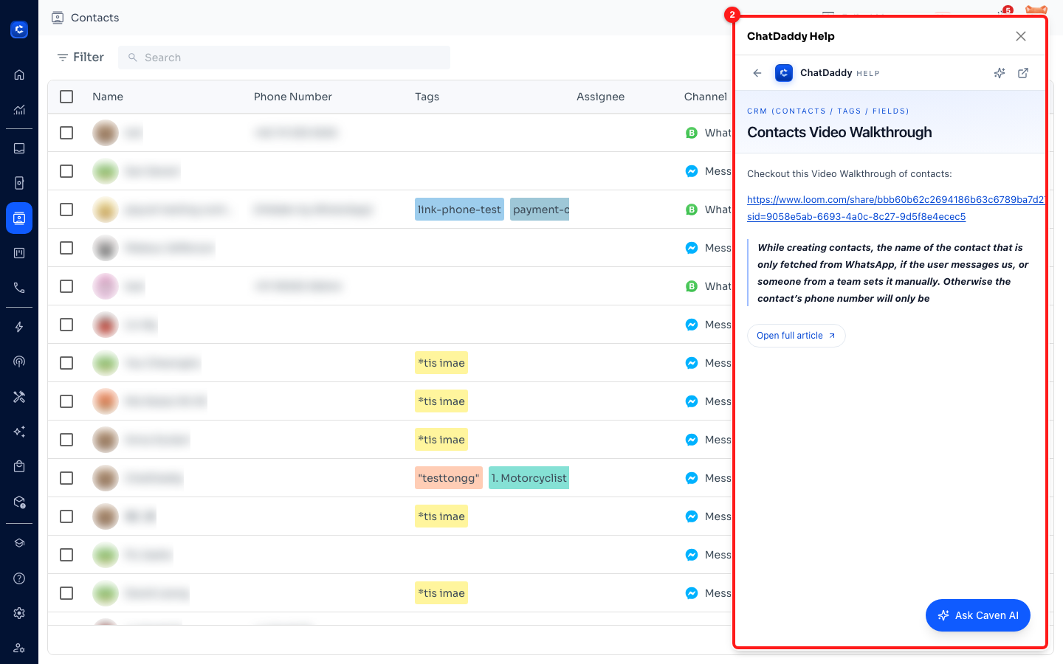Open the Home page from the sidebar
Viewport: 1063px width, 664px height.
19,75
